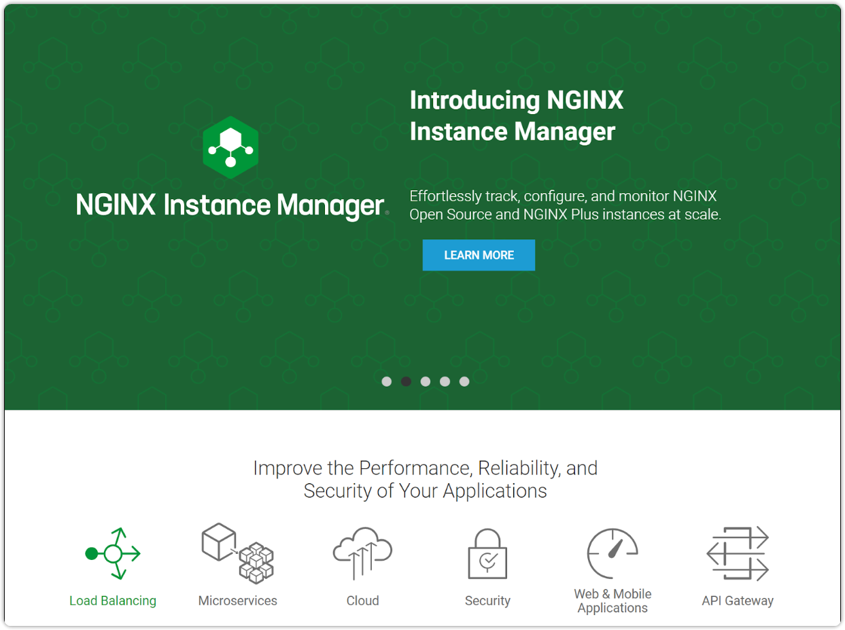Click the Security padlock icon
Viewport: 845px width, 630px height.
(487, 554)
